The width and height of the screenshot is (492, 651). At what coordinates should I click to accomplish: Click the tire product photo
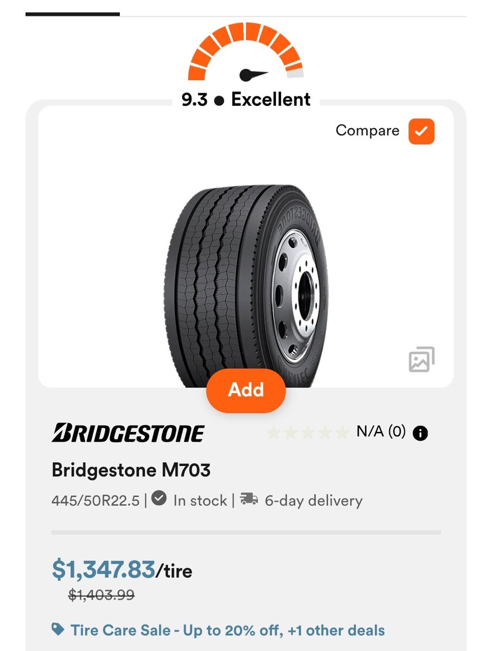(x=246, y=285)
